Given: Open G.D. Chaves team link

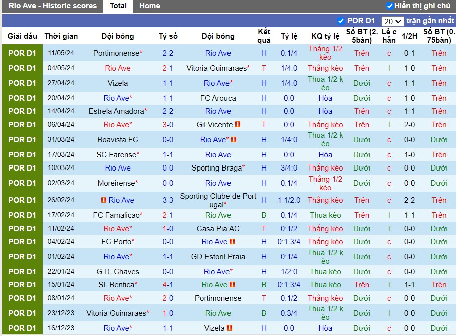Looking at the screenshot, I should coord(117,272).
